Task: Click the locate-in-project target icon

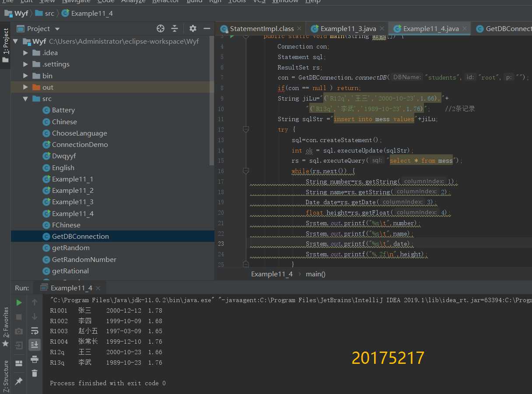Action: click(161, 29)
